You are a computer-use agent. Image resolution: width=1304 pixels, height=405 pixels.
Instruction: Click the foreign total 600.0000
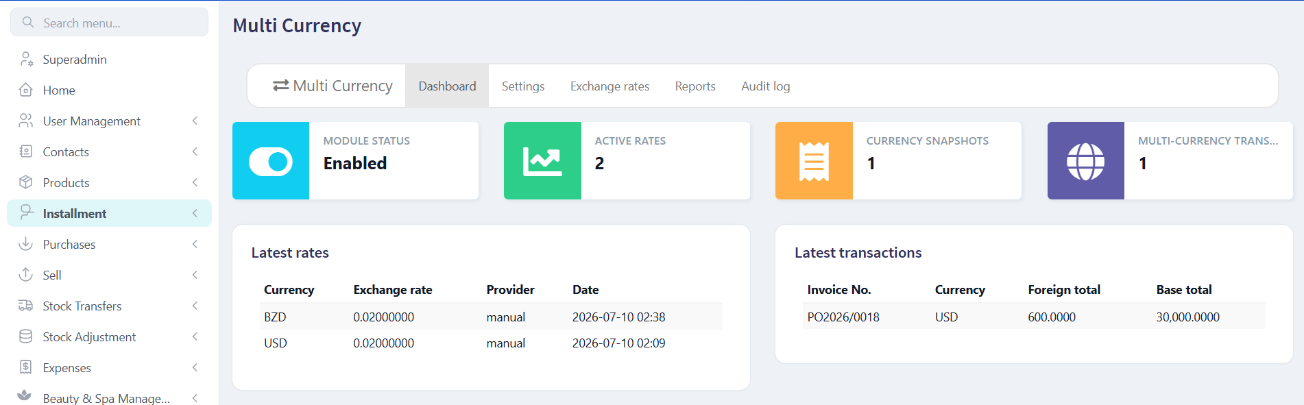pos(1052,317)
